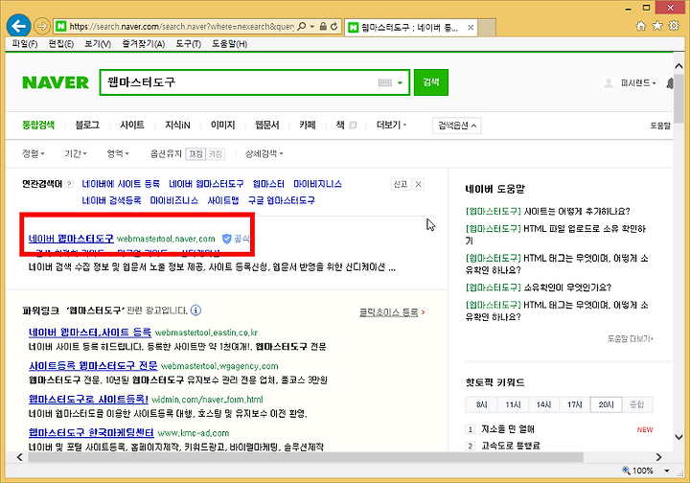Open the 편집(E) menu

pos(60,44)
